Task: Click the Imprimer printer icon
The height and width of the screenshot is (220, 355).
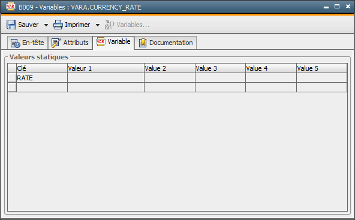Action: point(58,25)
